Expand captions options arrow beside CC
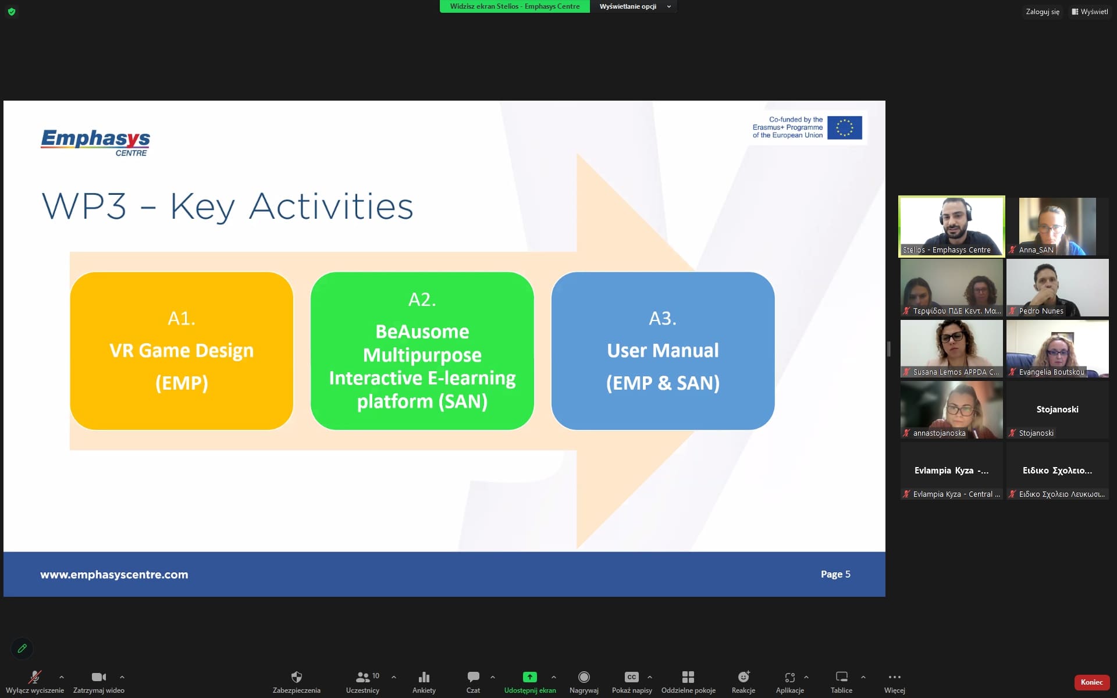The image size is (1117, 698). point(650,677)
